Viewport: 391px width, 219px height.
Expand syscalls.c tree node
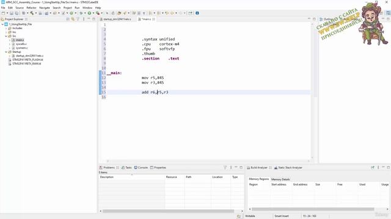(x=10, y=44)
